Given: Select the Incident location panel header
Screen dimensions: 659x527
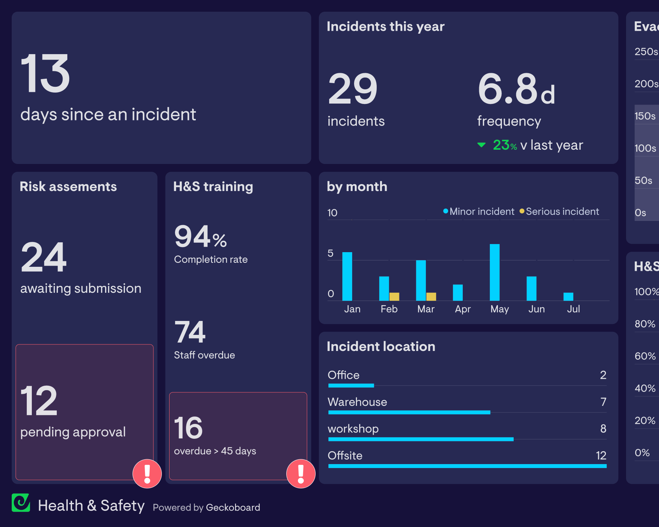Looking at the screenshot, I should [381, 346].
